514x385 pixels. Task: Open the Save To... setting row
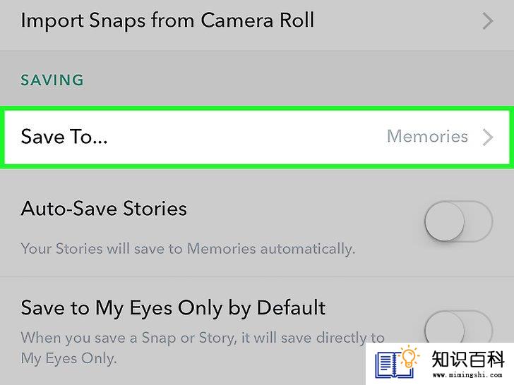point(257,137)
